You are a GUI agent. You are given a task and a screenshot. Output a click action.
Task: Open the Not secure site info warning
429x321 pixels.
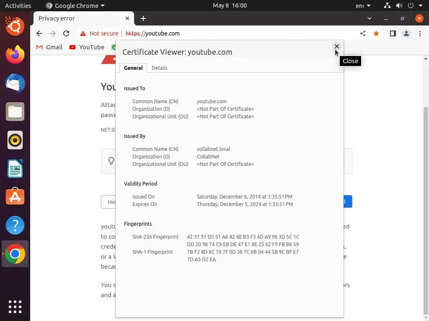tap(99, 33)
